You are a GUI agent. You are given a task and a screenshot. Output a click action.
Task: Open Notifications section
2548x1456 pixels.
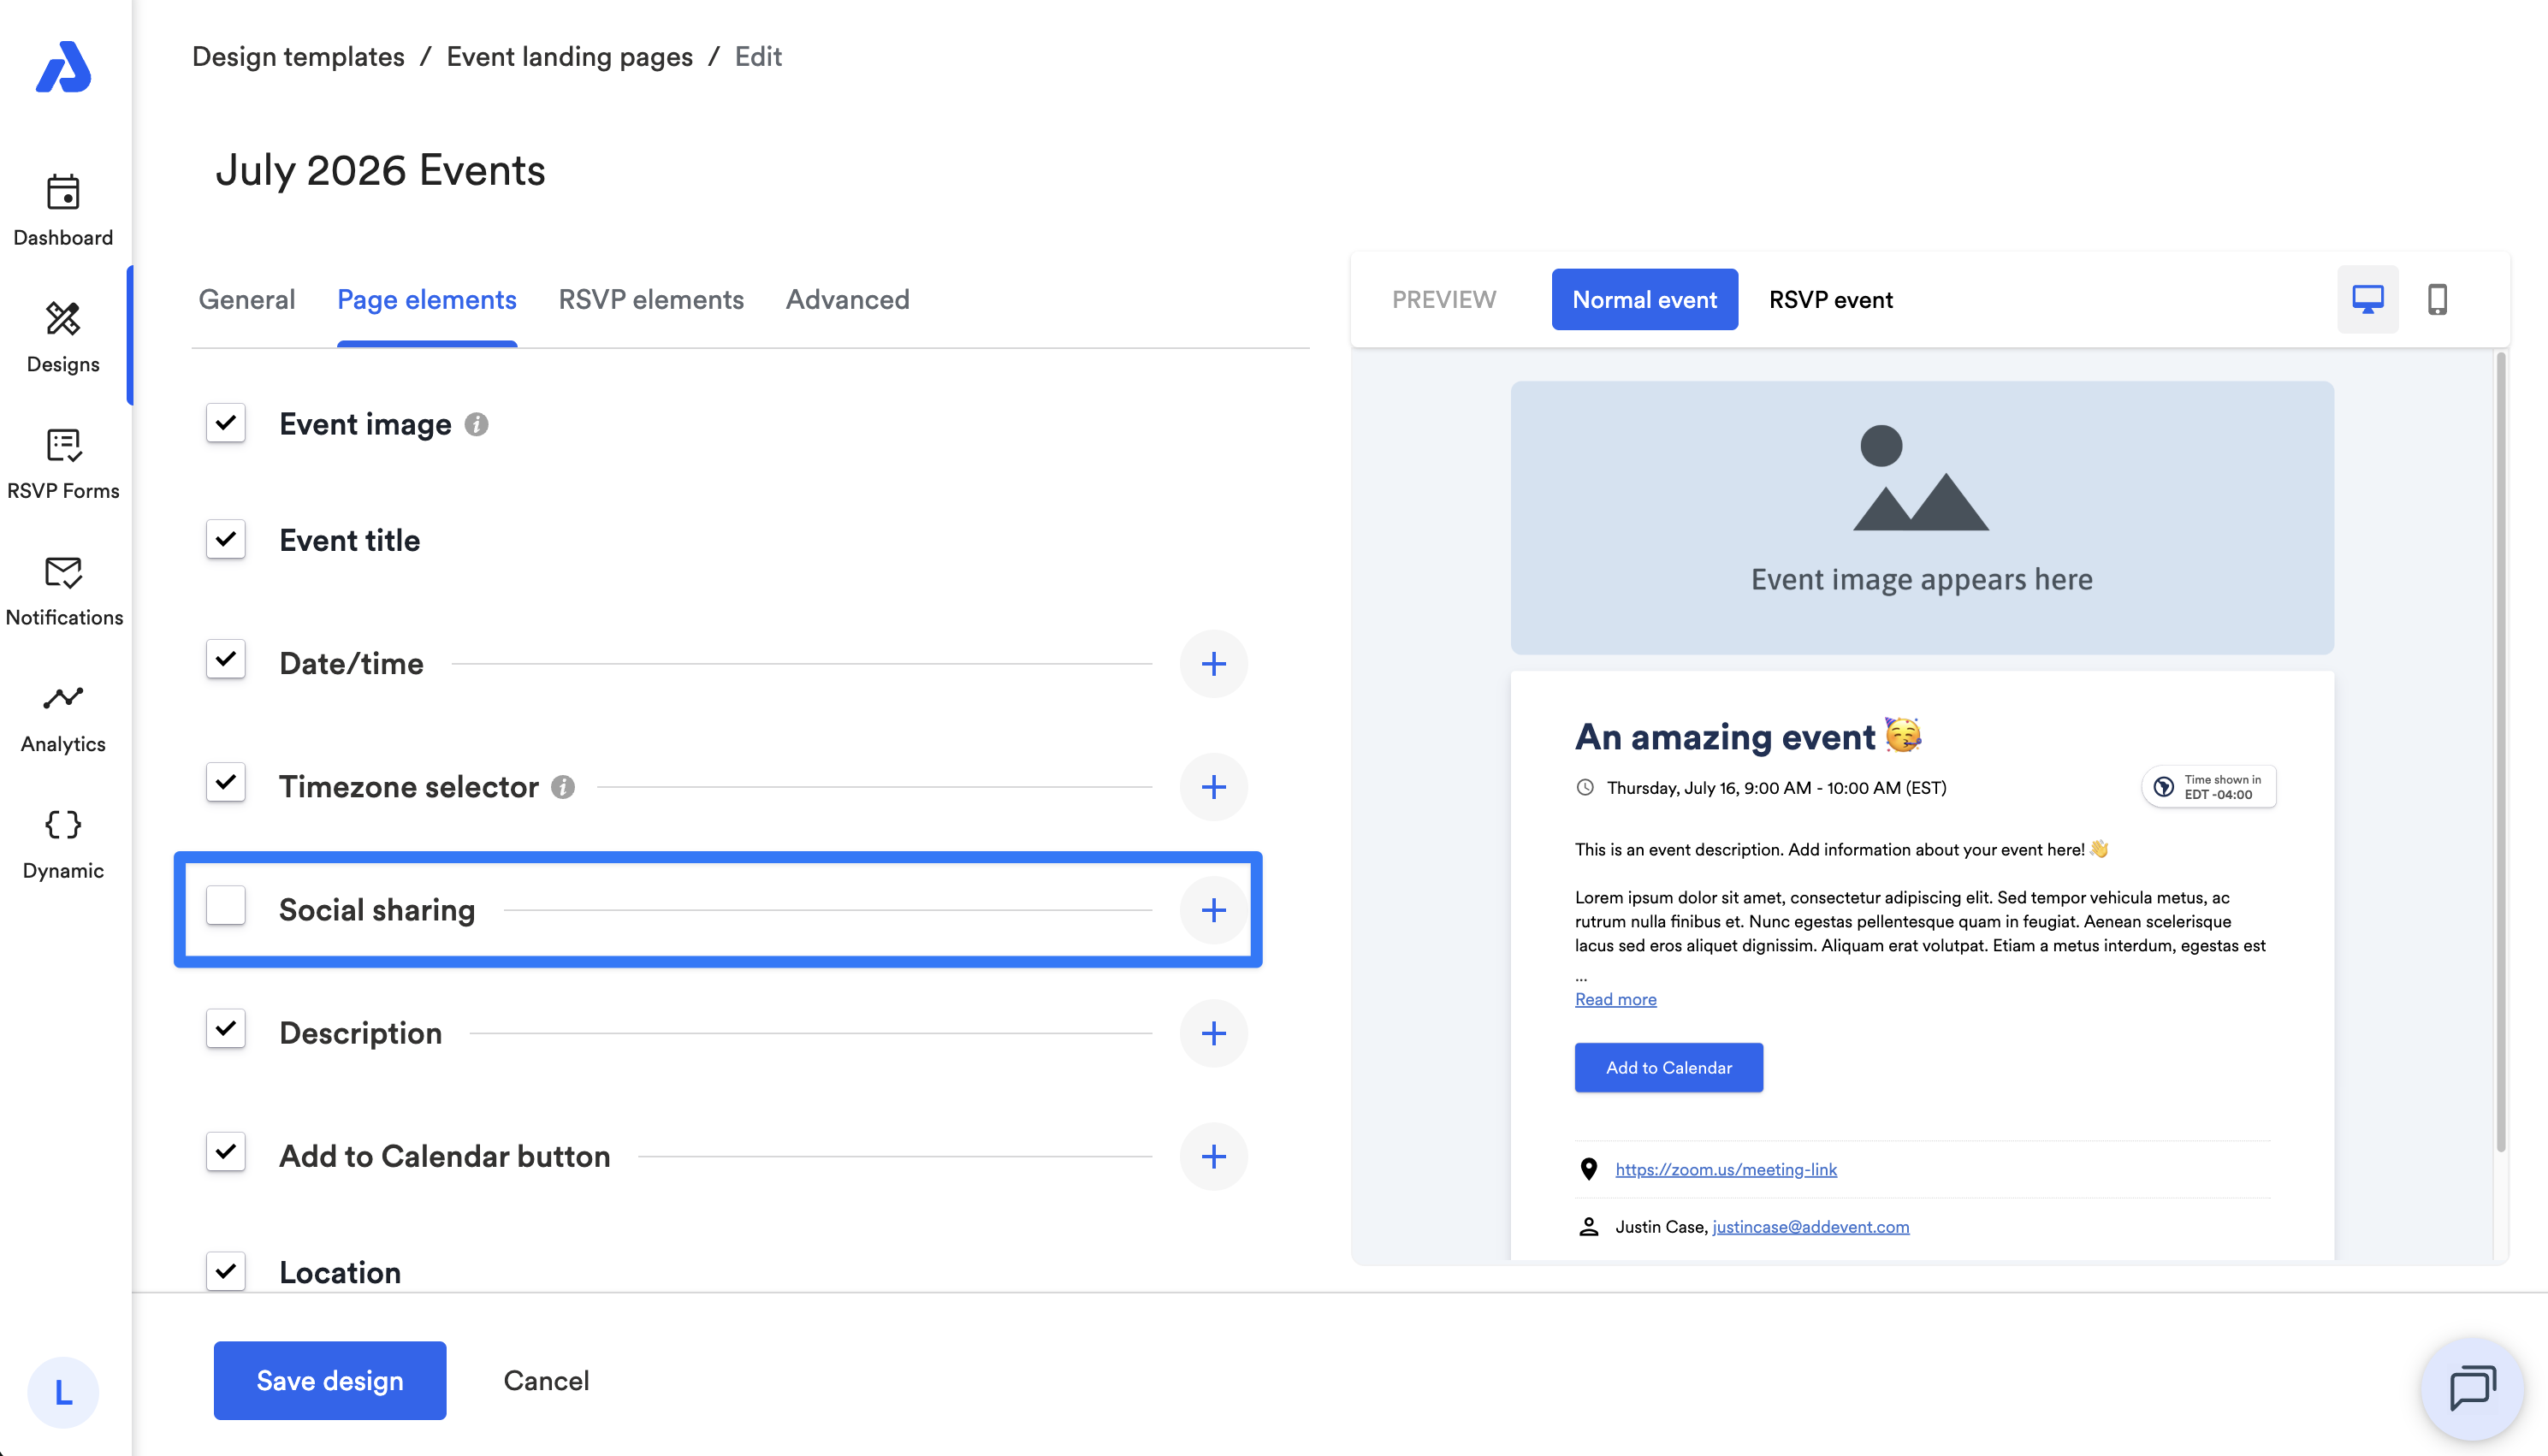click(x=64, y=590)
